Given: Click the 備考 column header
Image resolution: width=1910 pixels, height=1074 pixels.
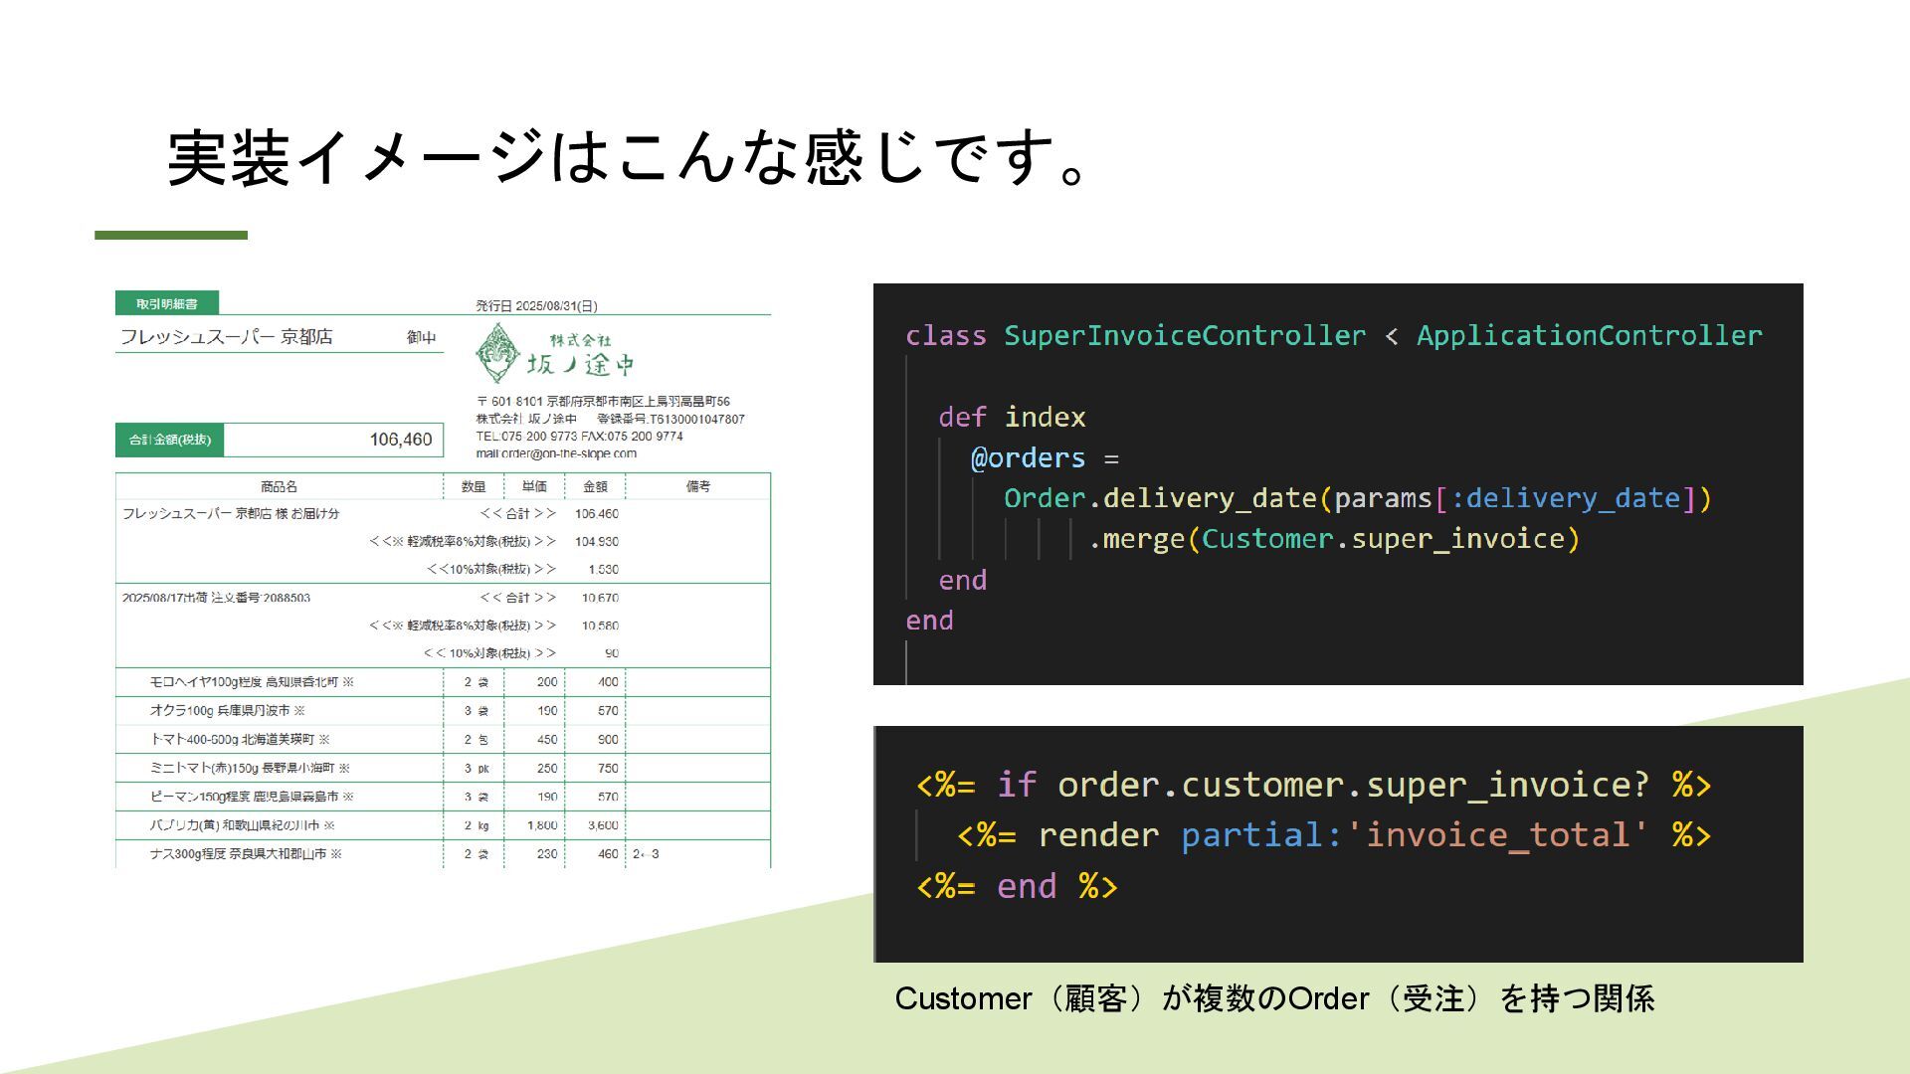Looking at the screenshot, I should pos(698,486).
